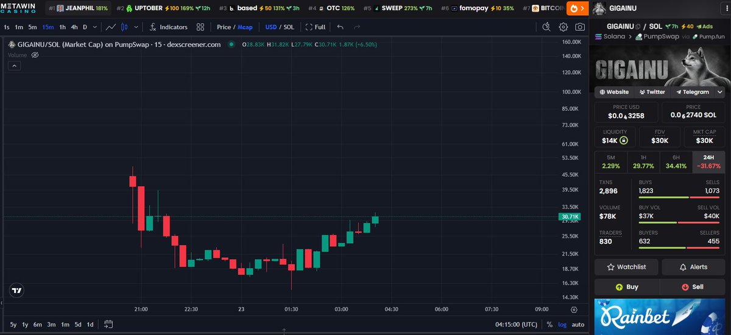731x335 pixels.
Task: Click the Sell button
Action: click(x=693, y=287)
